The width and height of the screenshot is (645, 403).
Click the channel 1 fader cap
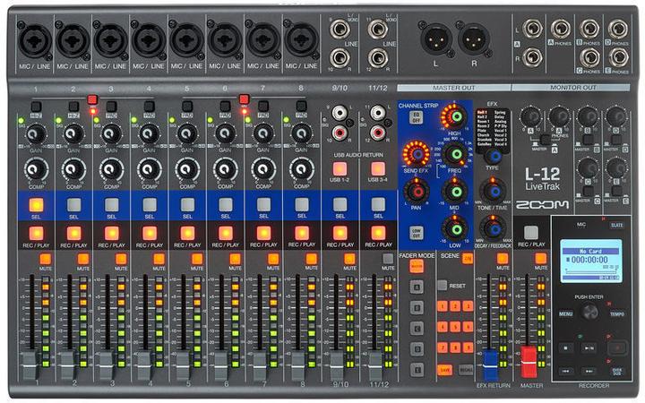click(30, 365)
